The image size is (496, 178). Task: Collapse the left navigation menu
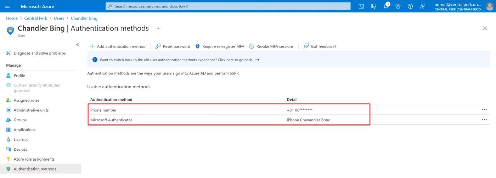click(77, 44)
